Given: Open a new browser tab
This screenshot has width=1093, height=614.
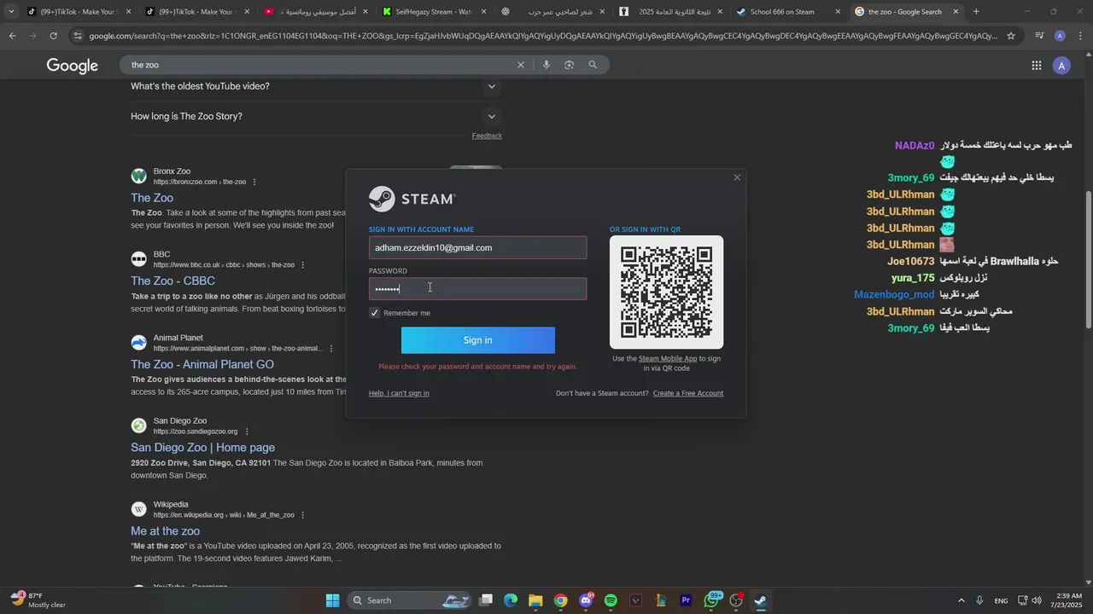Looking at the screenshot, I should tap(976, 12).
